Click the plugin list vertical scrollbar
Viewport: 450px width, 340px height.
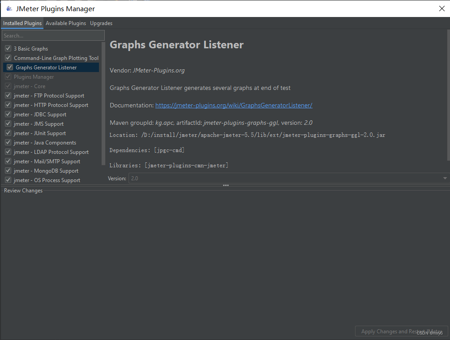pos(103,103)
